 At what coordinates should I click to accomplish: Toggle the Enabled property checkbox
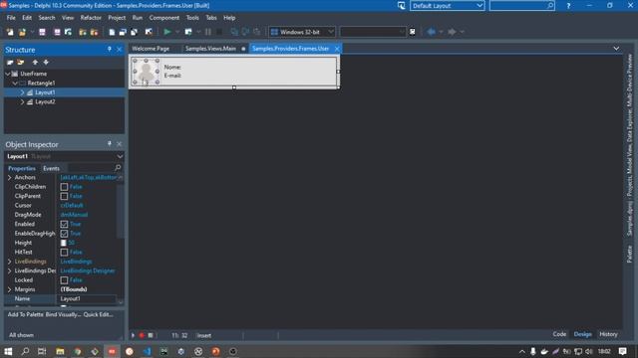tap(64, 224)
